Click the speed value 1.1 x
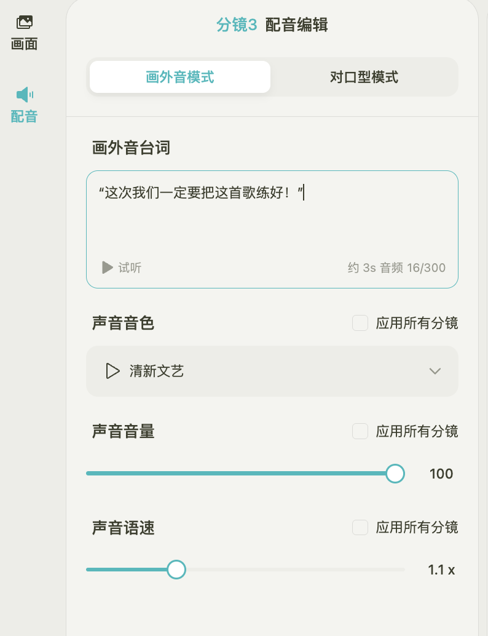The image size is (488, 636). coord(441,570)
